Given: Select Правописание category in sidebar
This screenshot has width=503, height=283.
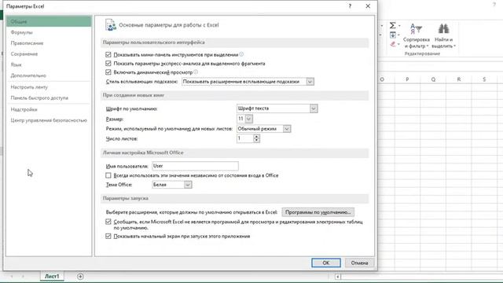Looking at the screenshot, I should click(49, 43).
